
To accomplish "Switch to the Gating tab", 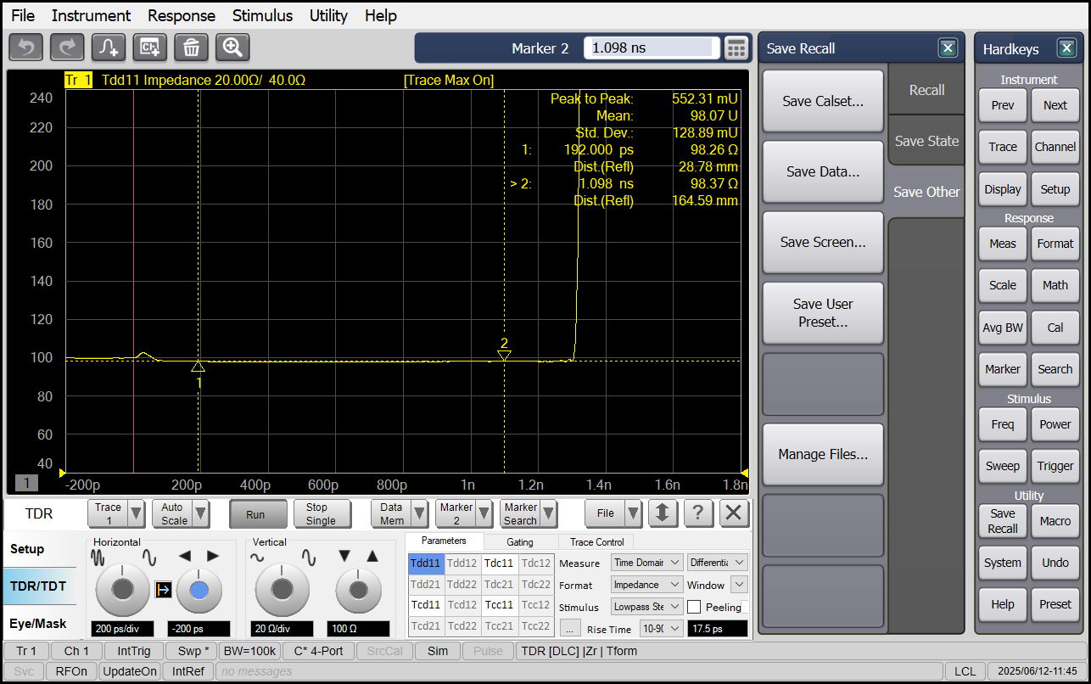I will [520, 541].
